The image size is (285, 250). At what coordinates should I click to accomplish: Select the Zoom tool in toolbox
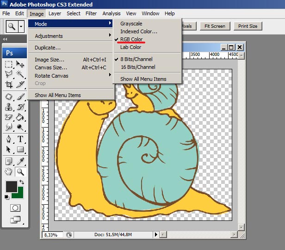tap(20, 172)
